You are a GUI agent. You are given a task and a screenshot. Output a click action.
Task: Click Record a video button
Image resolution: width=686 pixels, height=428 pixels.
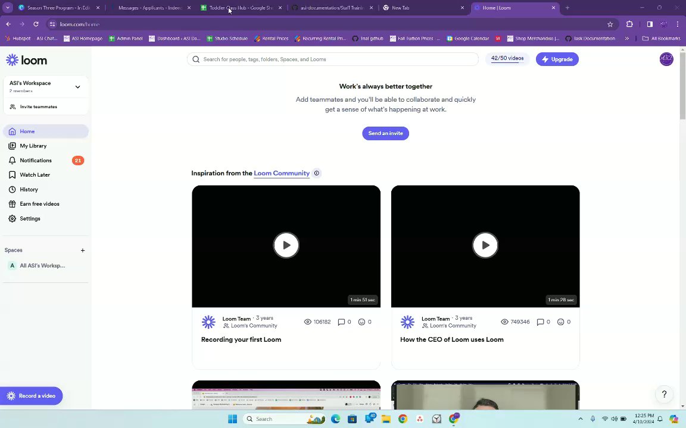[31, 396]
